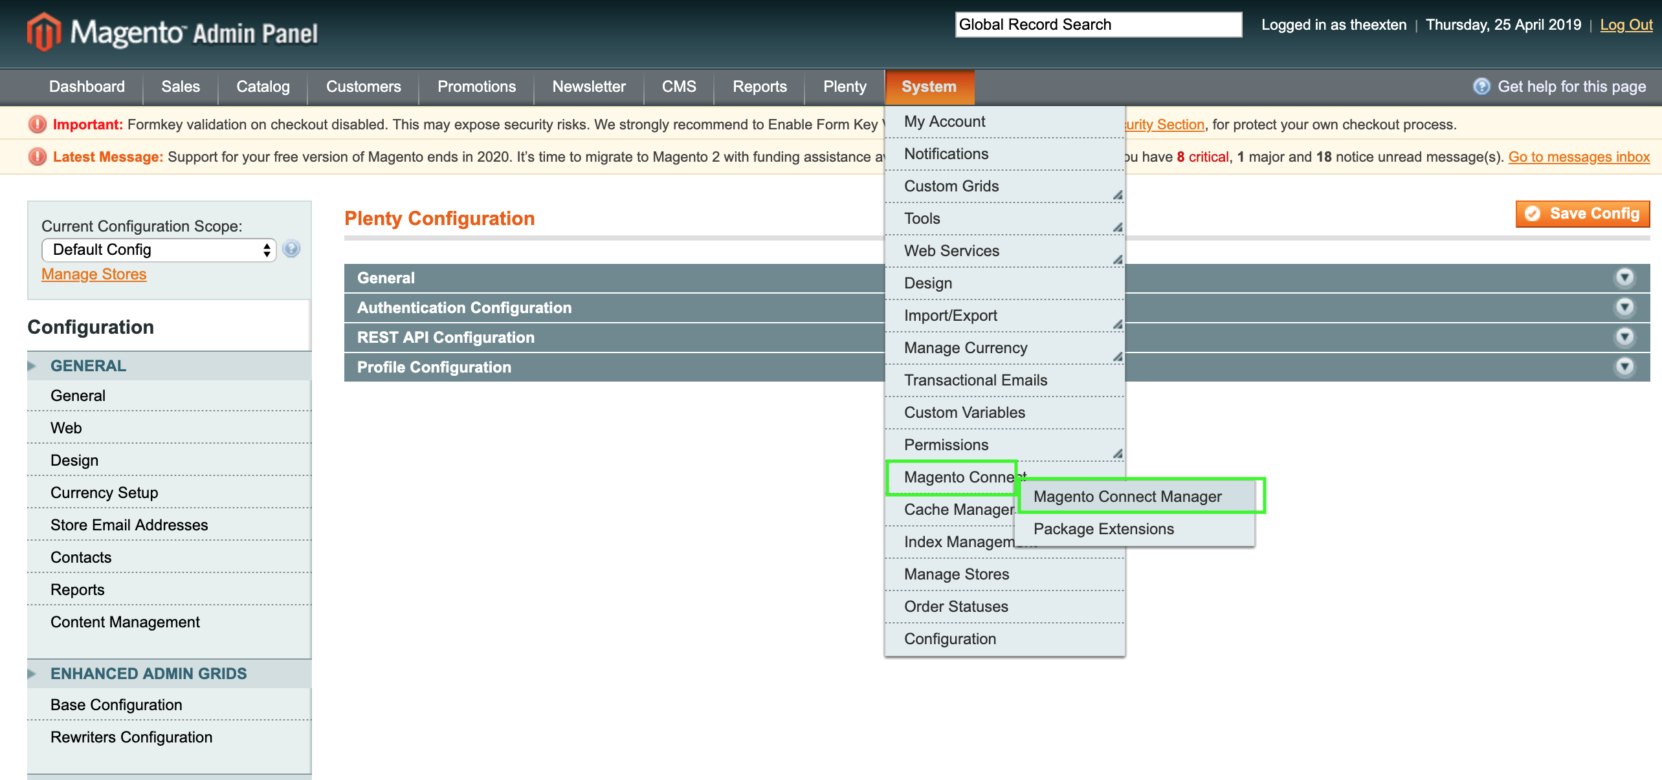Open the Import/Export submenu

pos(1004,316)
